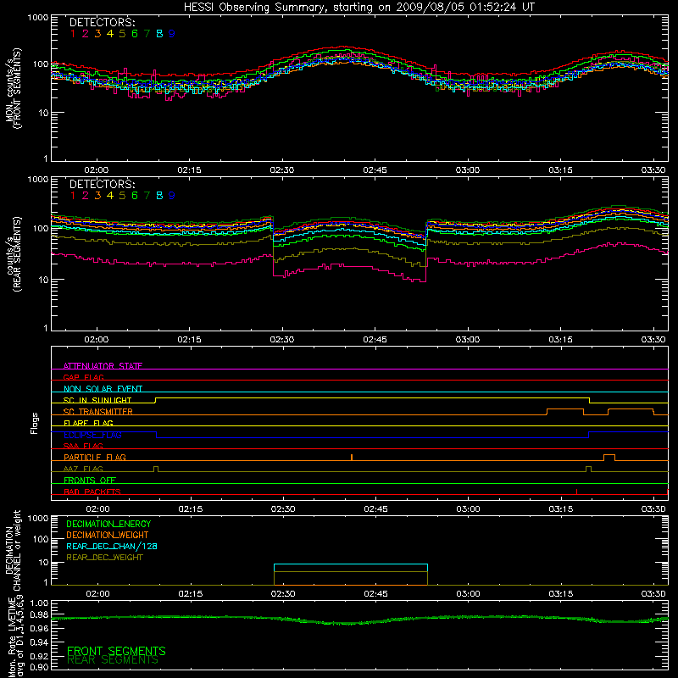Click the bright green FRONT SEGMENTS livetime legend
The height and width of the screenshot is (678, 678).
[116, 651]
